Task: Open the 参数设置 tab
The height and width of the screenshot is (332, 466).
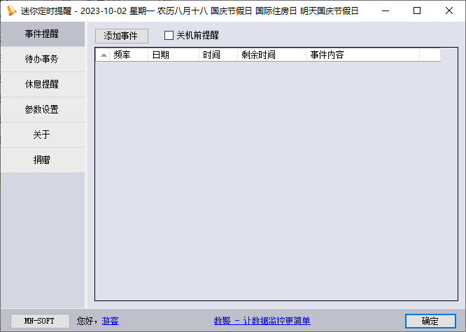Action: pos(42,110)
